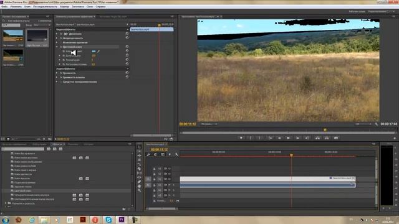399x224 pixels.
Task: Step forward one frame
Action: [297, 138]
